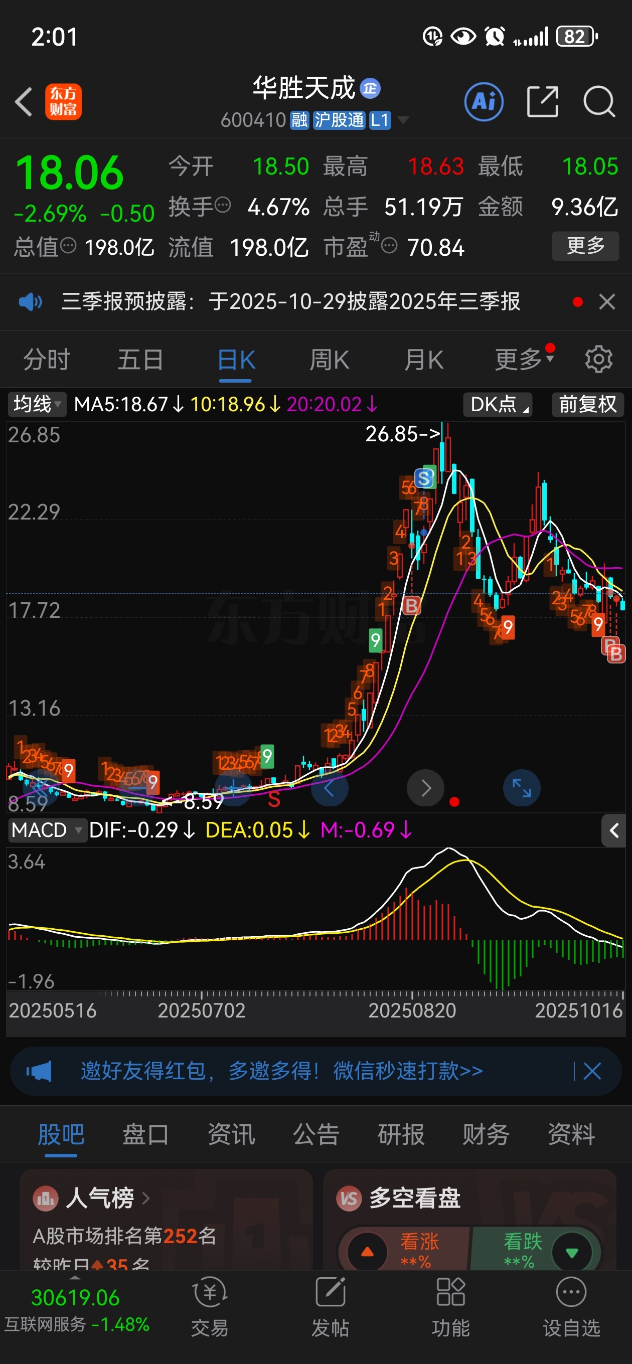This screenshot has height=1364, width=632.
Task: Expand the chart to fullscreen
Action: coord(522,787)
